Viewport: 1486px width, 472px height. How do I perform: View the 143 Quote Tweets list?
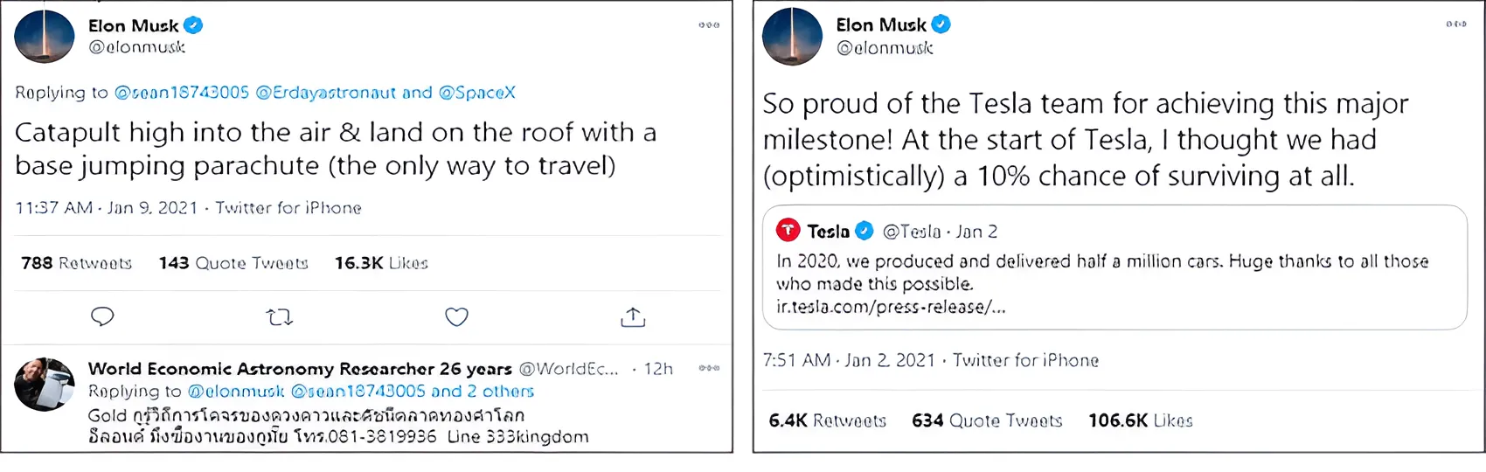(x=233, y=263)
